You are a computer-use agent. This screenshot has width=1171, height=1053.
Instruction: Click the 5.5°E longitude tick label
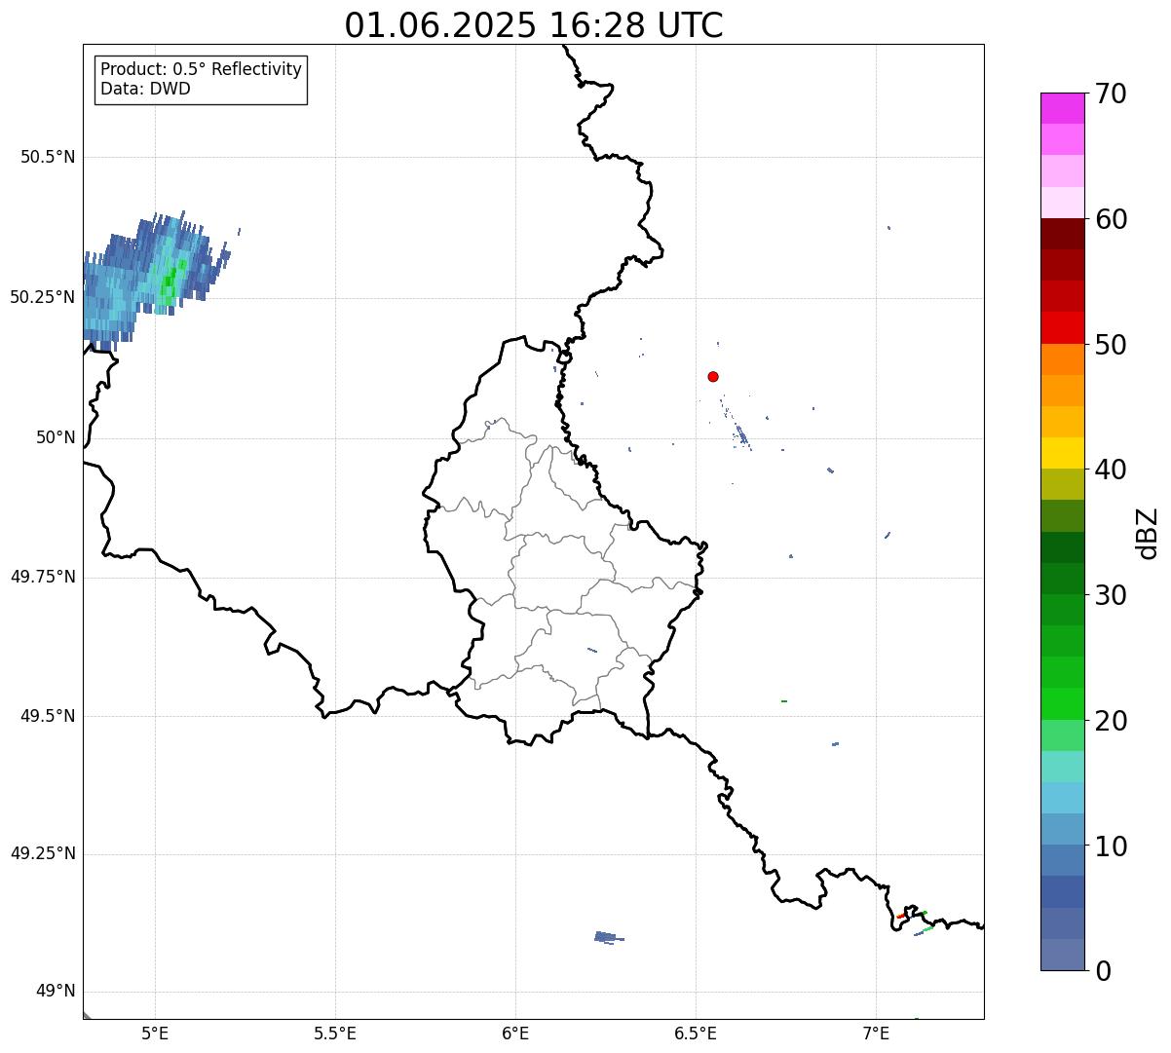pos(335,1033)
